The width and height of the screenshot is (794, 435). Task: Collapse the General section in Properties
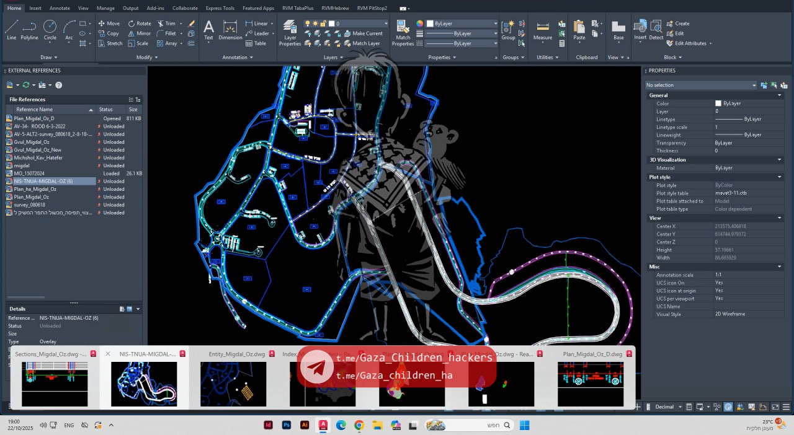click(x=780, y=95)
